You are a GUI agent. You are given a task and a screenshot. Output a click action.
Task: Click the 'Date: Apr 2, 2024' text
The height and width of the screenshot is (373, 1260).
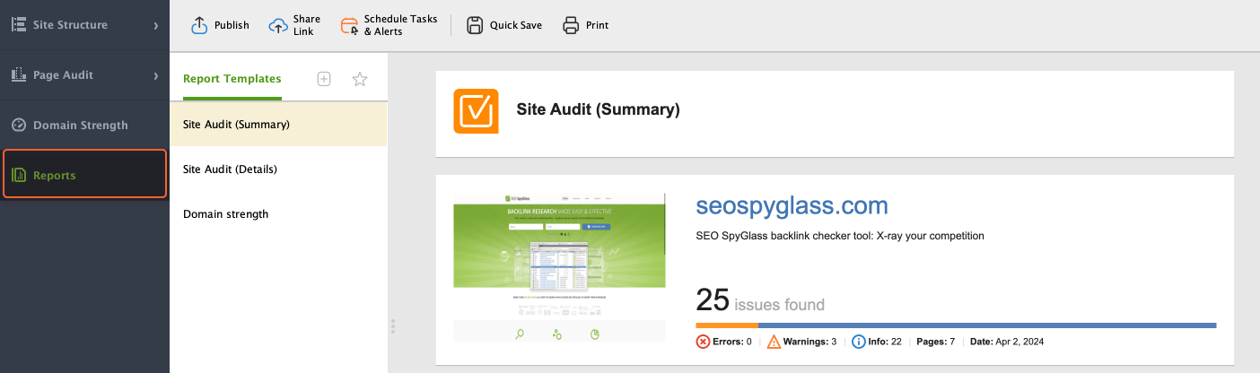tap(1007, 342)
